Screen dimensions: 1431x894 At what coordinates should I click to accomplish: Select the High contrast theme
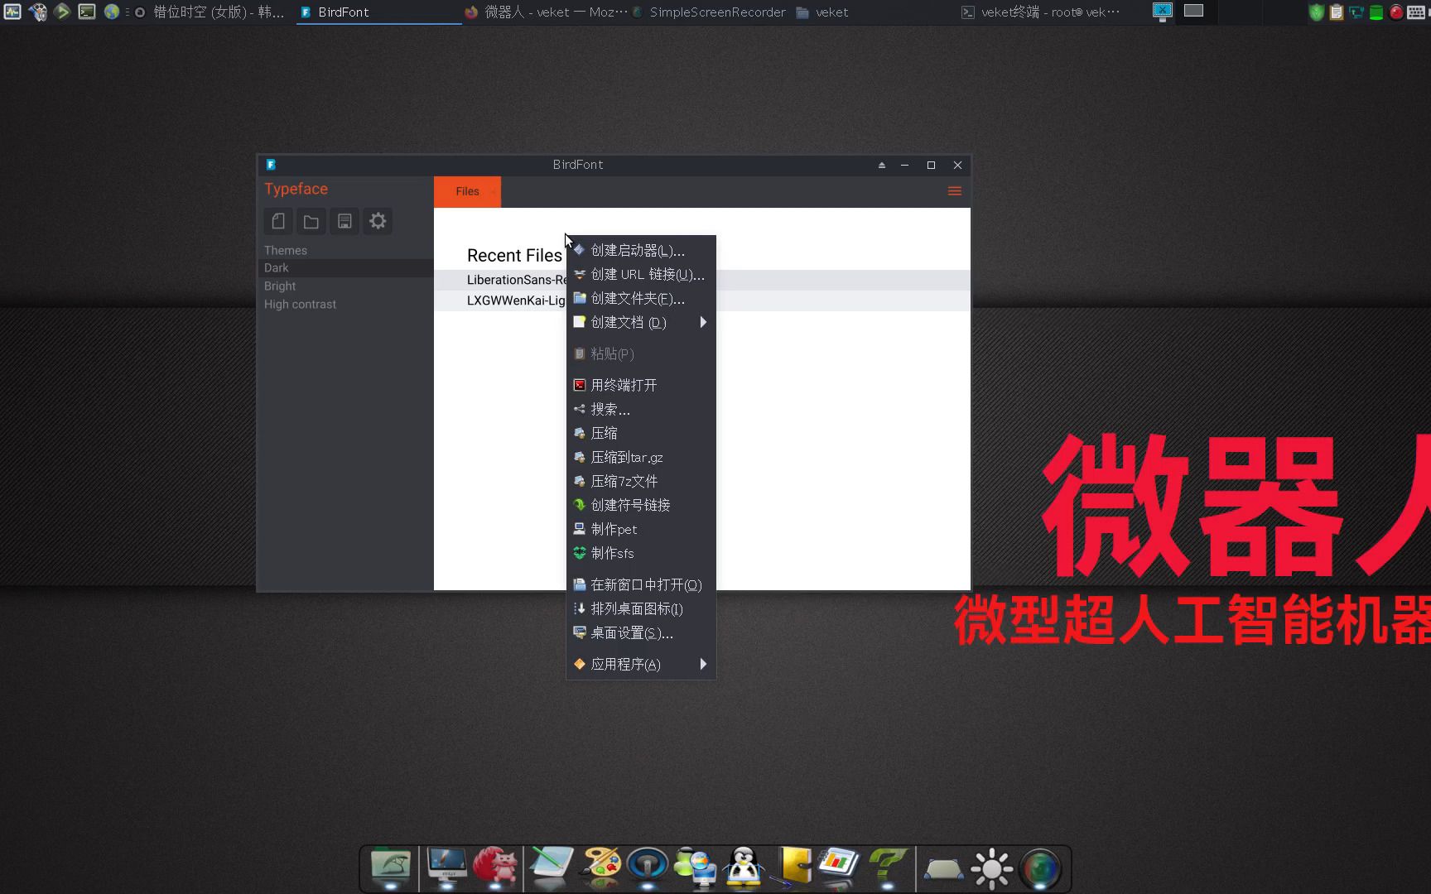(x=345, y=305)
